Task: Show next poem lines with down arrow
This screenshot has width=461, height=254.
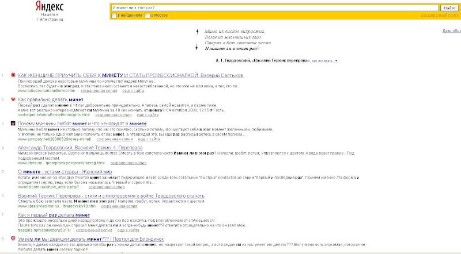Action: point(197,47)
